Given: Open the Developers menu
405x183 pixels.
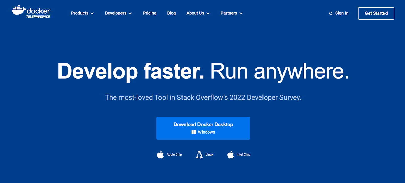Looking at the screenshot, I should coord(118,13).
